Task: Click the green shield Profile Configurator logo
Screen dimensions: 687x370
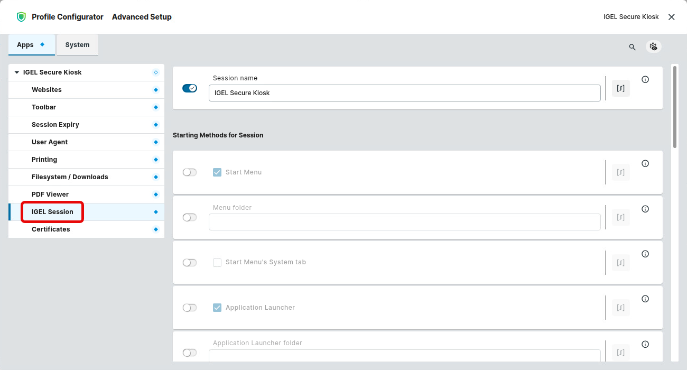Action: [x=21, y=17]
